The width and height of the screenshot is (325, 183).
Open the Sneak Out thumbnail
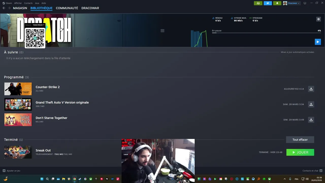coord(18,152)
